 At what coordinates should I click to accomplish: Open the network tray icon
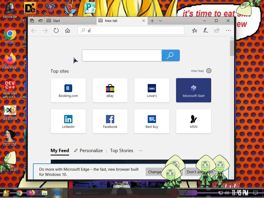point(221,193)
